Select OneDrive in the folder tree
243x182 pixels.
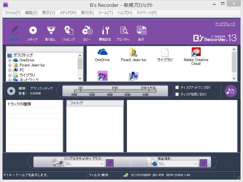coord(26,60)
